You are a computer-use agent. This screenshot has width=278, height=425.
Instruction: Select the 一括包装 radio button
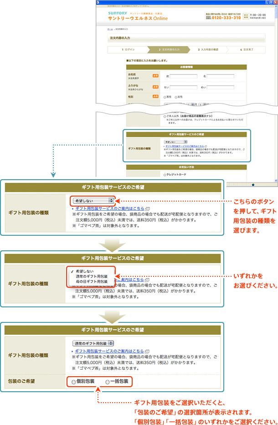tap(108, 382)
